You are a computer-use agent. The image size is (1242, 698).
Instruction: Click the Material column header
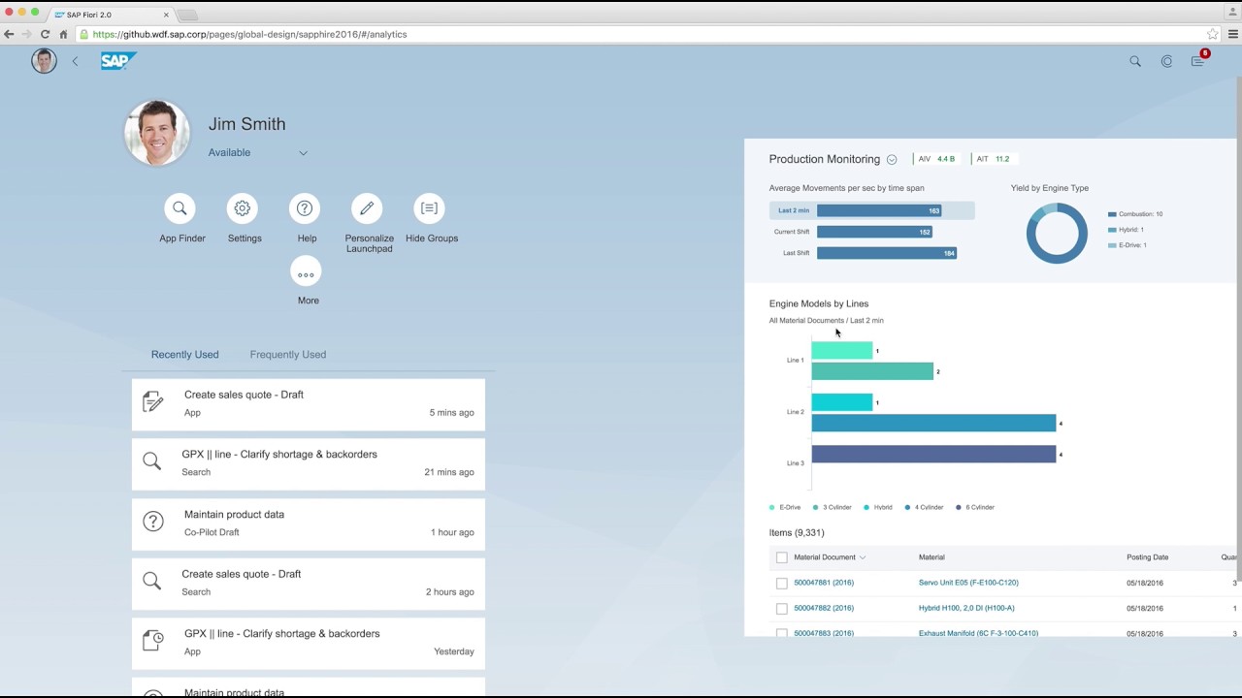pos(931,557)
